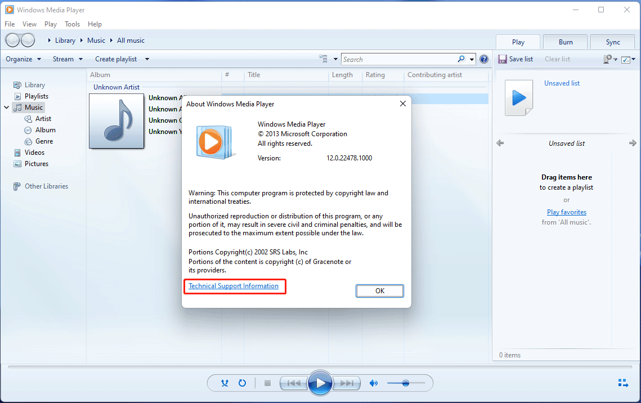Switch to the Sync tab
Viewport: 641px width, 403px height.
pyautogui.click(x=613, y=42)
